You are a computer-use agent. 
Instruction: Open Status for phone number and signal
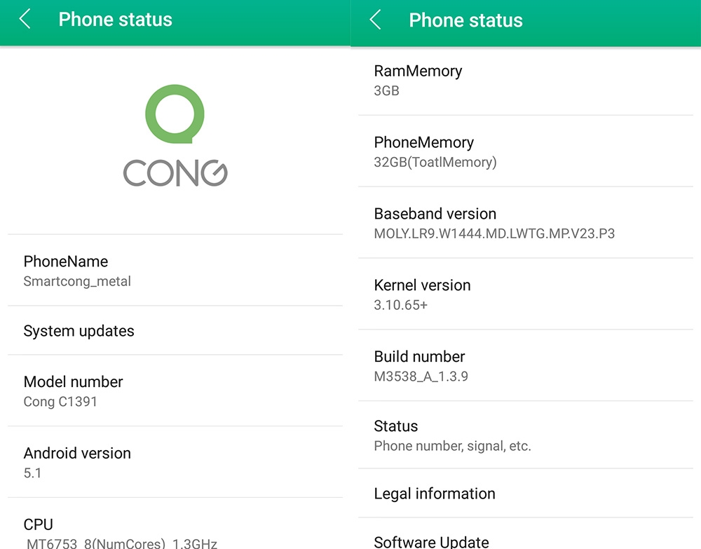(526, 435)
